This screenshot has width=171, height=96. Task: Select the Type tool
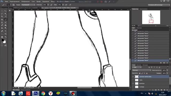5,31
